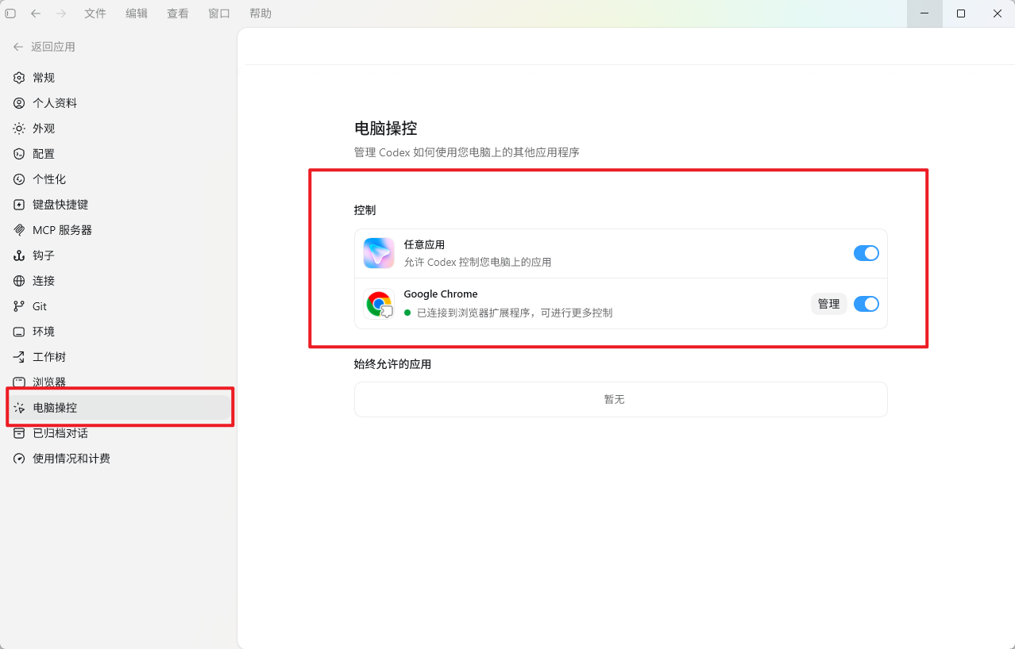Select 配置 label in sidebar
This screenshot has width=1015, height=649.
[44, 154]
